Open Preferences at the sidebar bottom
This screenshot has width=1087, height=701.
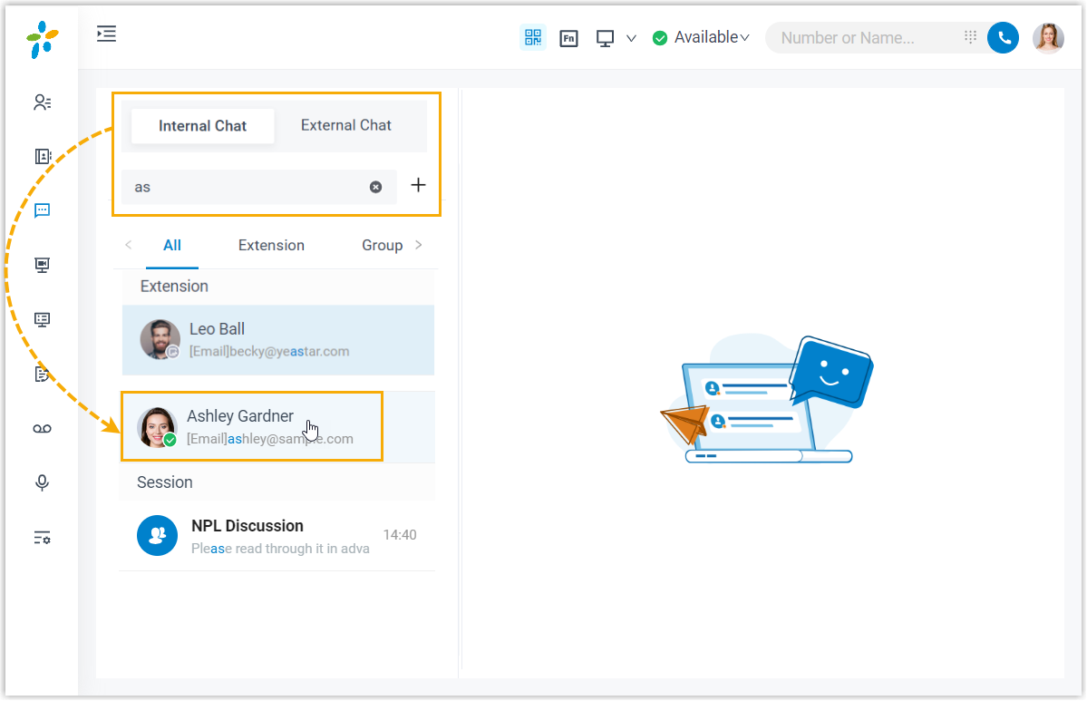click(x=42, y=537)
